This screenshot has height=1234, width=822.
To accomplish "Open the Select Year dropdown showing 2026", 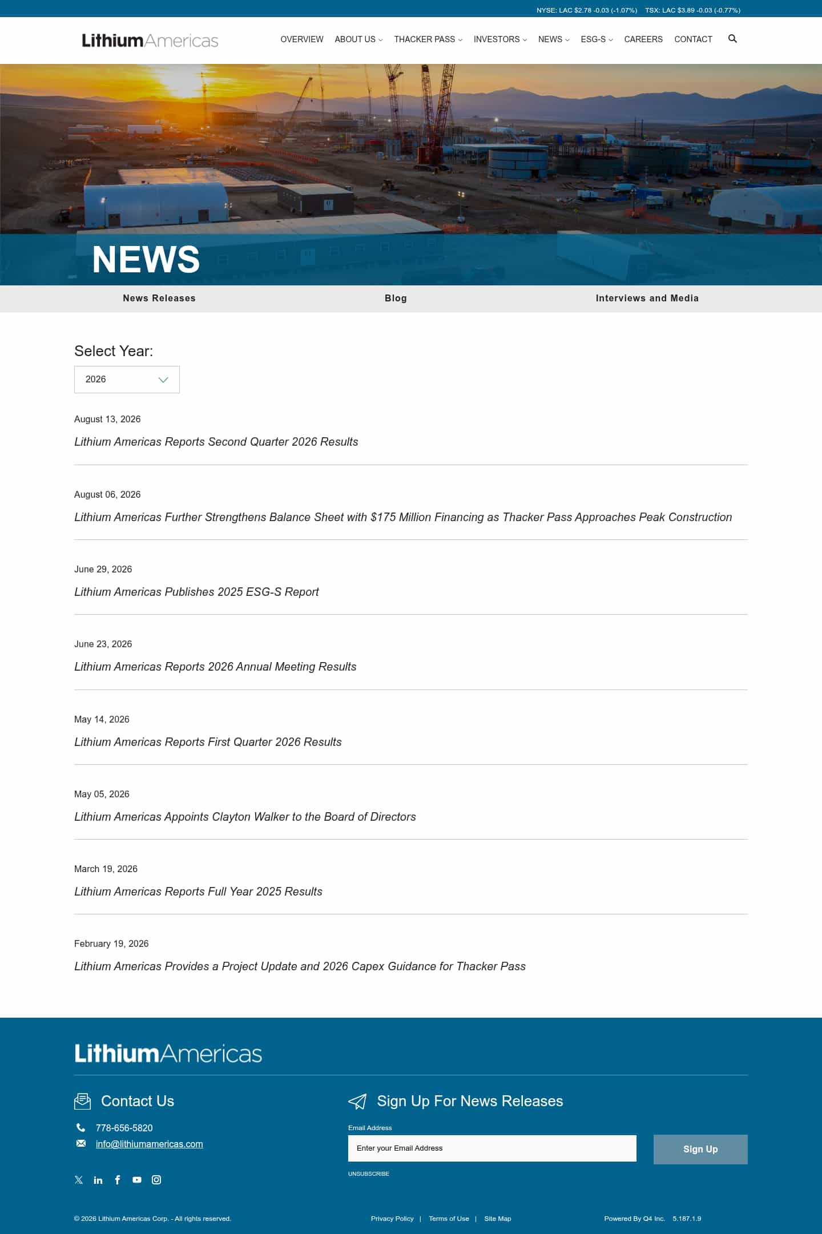I will coord(127,380).
